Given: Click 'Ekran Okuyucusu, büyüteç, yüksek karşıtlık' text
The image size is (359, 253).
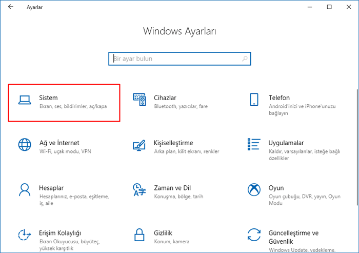Looking at the screenshot, I should click(x=70, y=245).
